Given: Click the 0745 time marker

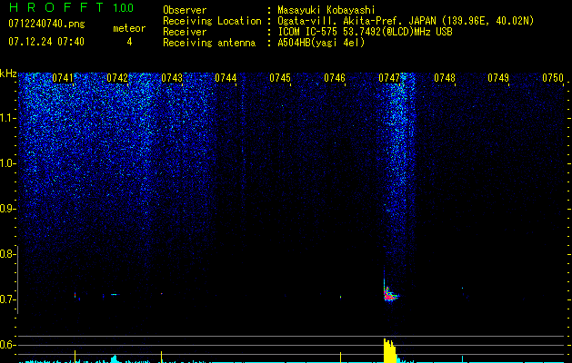Looking at the screenshot, I should point(280,78).
